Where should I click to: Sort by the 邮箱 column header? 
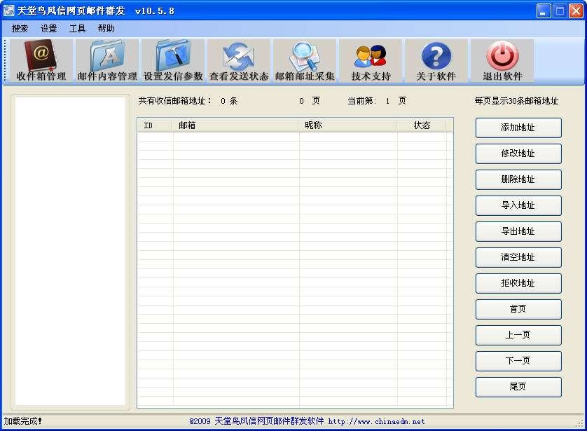tap(235, 125)
